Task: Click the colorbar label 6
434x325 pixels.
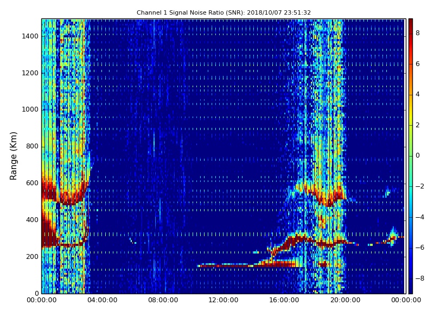Action: pos(418,64)
